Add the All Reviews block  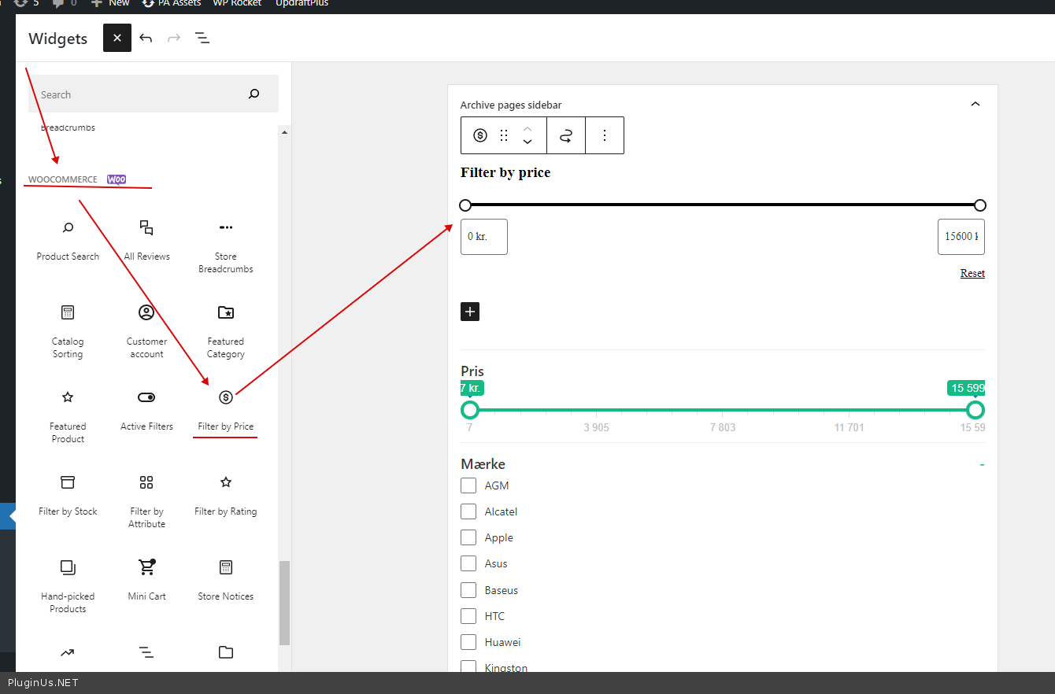[146, 238]
